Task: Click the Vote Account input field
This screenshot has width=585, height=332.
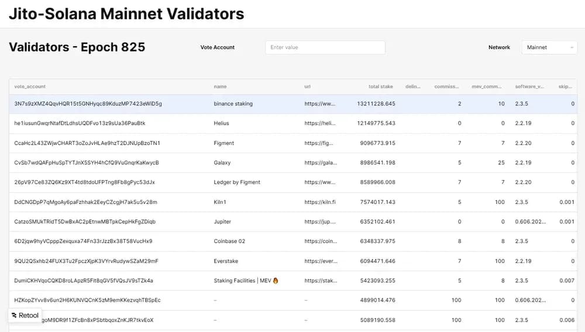Action: 325,47
